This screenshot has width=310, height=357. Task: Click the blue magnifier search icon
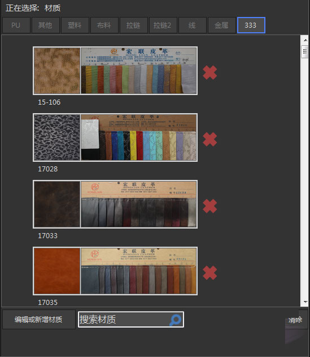coord(175,320)
